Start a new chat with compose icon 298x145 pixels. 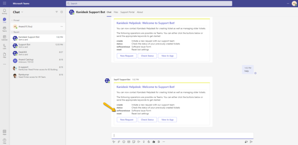click(62, 12)
